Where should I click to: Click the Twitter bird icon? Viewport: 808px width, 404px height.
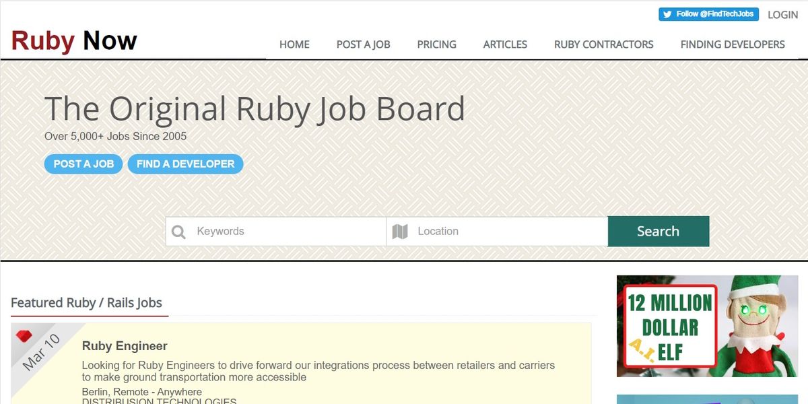pos(667,14)
